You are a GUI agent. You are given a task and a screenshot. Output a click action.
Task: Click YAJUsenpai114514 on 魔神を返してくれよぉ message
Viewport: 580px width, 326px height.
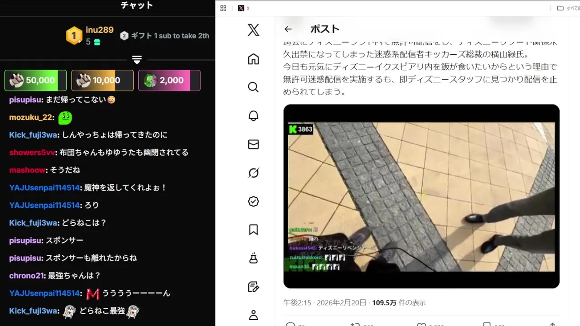[x=45, y=187]
